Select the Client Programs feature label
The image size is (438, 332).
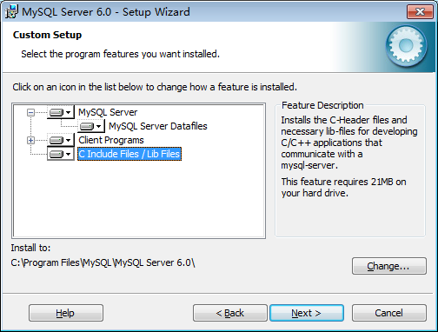111,140
